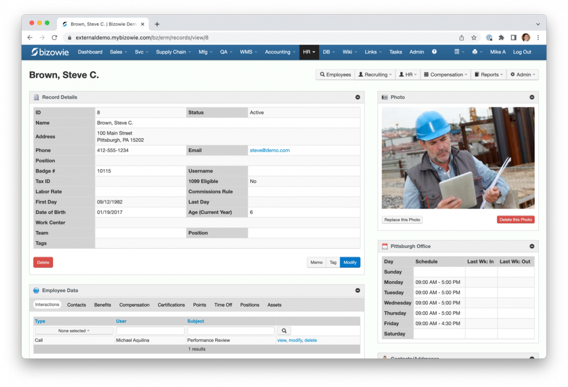The image size is (568, 387).
Task: Open the Type 'None selected' dropdown
Action: [x=74, y=331]
